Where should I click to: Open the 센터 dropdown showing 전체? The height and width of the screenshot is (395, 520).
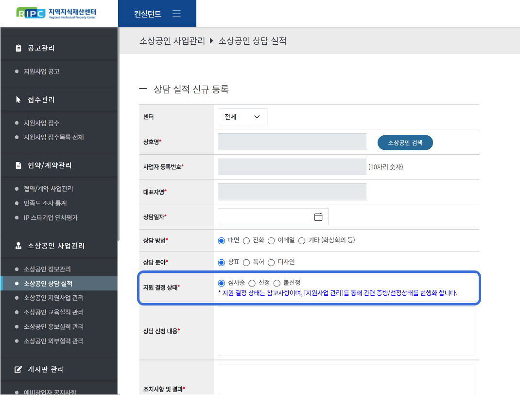click(243, 117)
